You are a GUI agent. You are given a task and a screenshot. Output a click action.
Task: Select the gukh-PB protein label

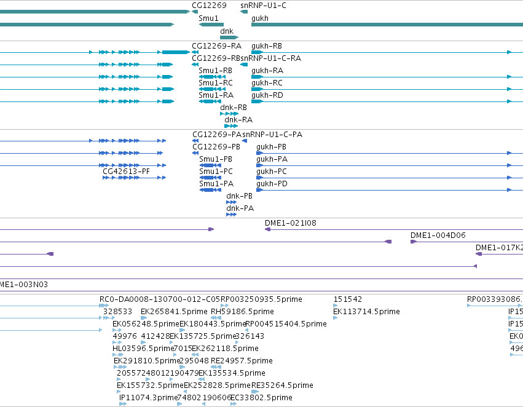click(x=271, y=147)
